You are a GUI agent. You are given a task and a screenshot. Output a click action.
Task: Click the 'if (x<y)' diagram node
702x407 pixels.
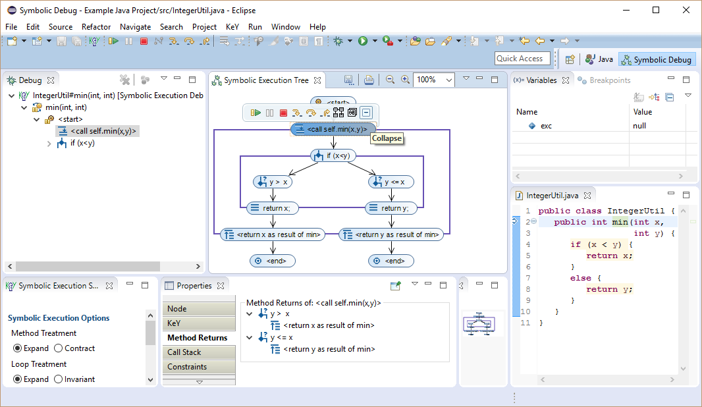pyautogui.click(x=333, y=156)
